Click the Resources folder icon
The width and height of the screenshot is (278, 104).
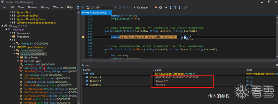13,37
